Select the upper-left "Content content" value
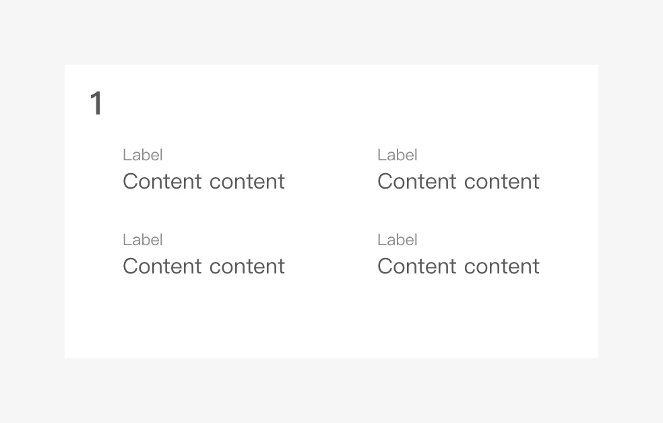Screen dimensions: 663x423 (x=203, y=181)
